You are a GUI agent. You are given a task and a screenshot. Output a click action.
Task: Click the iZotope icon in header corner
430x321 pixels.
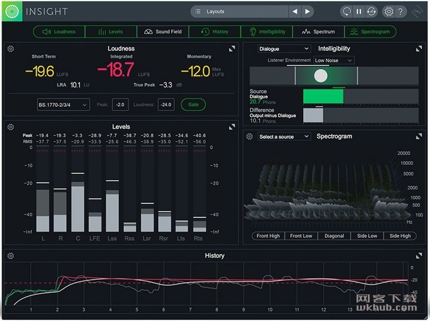[417, 12]
